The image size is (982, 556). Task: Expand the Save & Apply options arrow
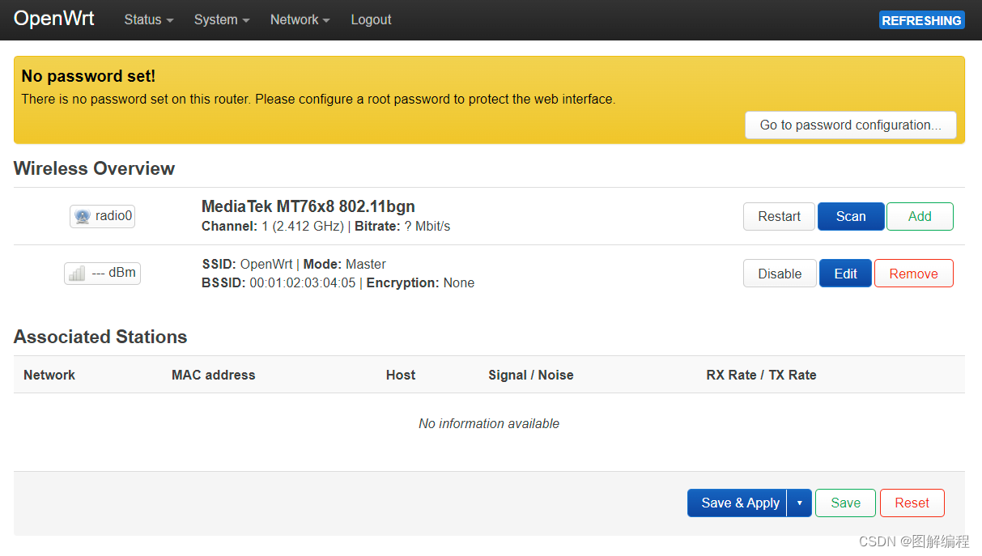(x=799, y=503)
